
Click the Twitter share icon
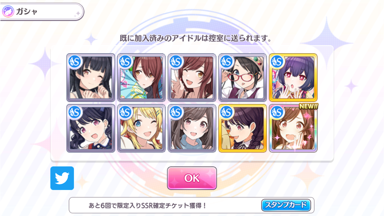click(x=62, y=178)
